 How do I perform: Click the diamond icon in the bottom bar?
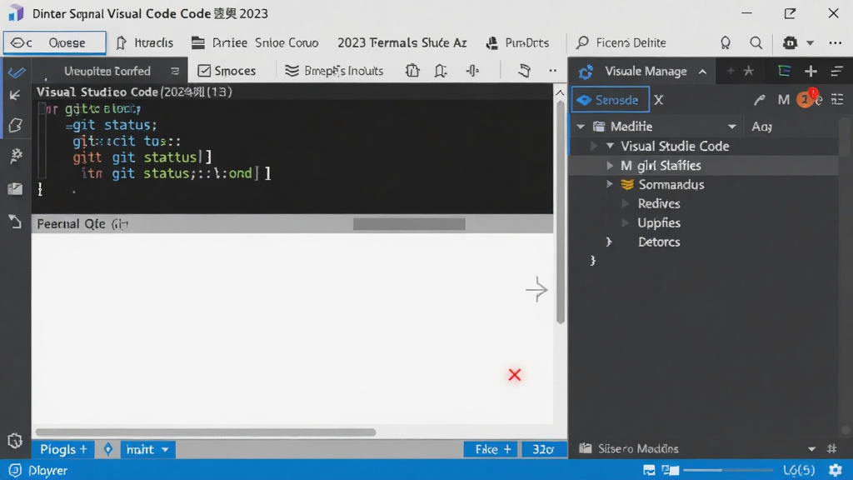107,449
